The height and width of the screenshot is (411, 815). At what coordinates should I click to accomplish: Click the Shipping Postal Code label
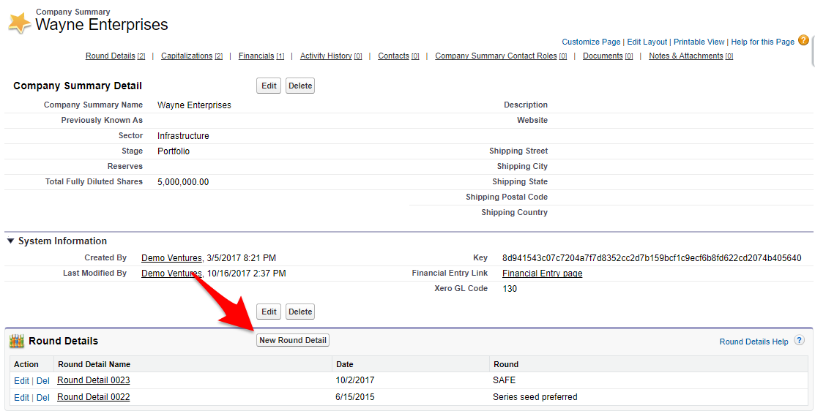point(507,197)
